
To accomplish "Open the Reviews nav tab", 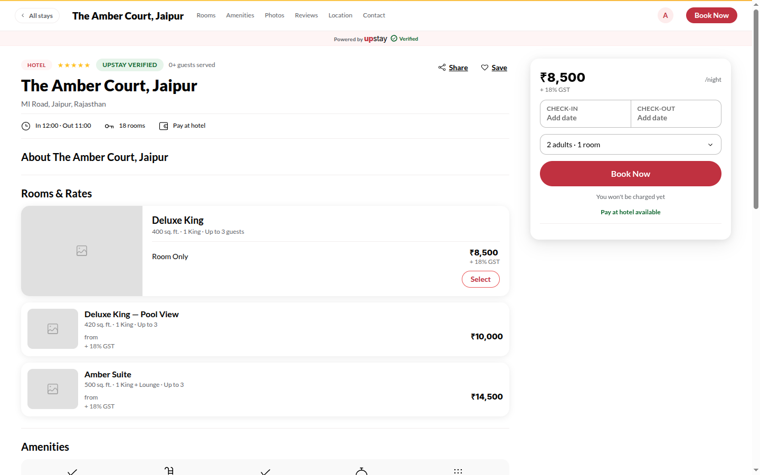I will 306,15.
